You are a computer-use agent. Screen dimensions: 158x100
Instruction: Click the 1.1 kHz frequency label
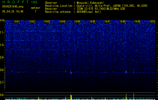2,32
